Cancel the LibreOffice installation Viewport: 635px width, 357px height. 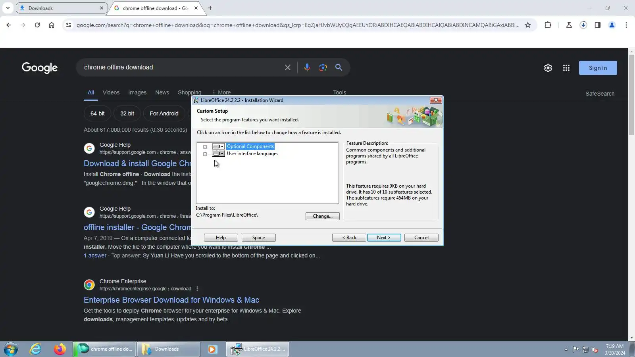[x=421, y=238]
